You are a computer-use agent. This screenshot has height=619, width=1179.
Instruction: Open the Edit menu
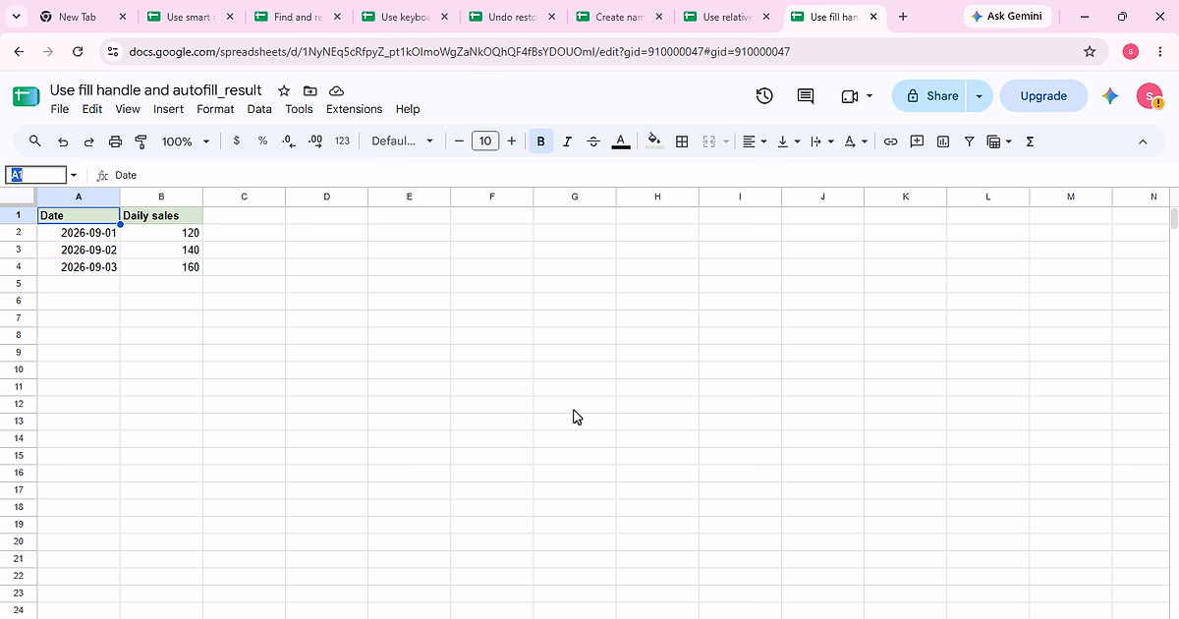[x=92, y=109]
